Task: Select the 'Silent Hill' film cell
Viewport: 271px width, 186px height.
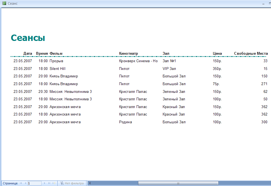Action: point(57,69)
